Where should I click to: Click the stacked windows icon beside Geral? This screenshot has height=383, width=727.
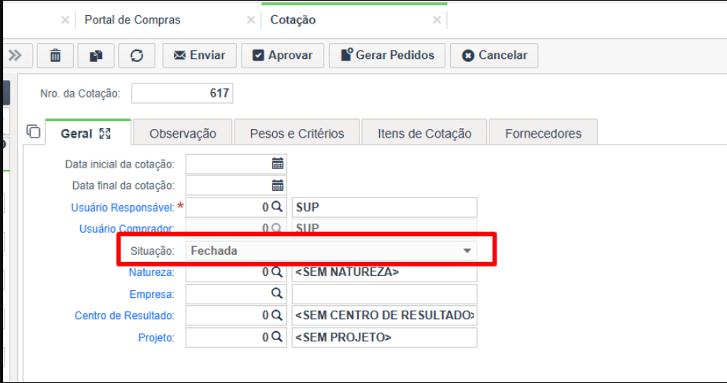coord(33,131)
